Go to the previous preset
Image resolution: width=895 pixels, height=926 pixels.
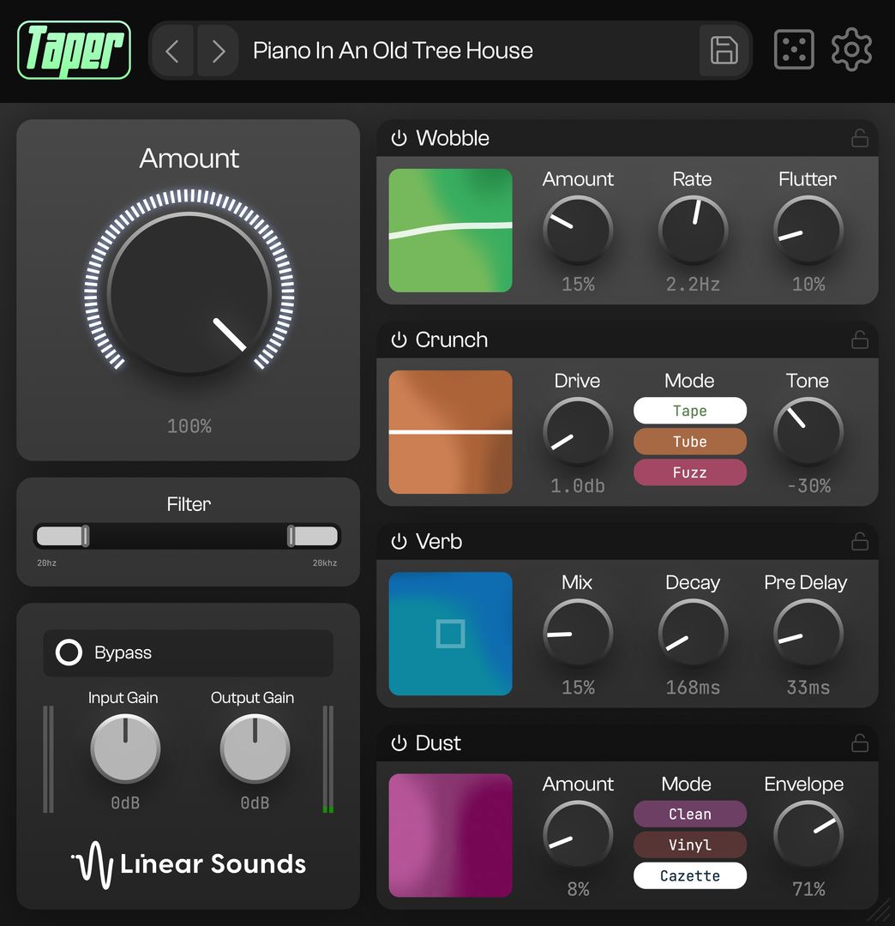pyautogui.click(x=173, y=51)
